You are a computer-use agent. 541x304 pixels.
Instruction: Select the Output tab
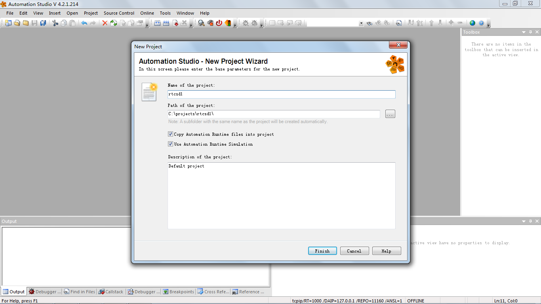coord(13,292)
